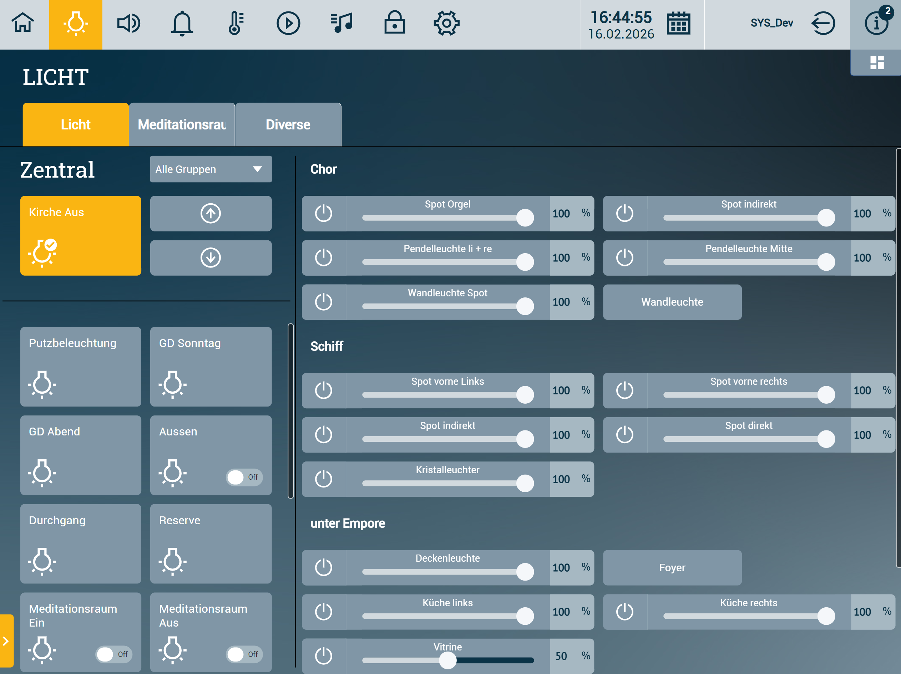Open the dashboard layout grid panel
The image size is (901, 674).
tap(877, 63)
